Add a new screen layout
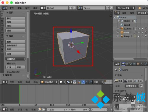This screenshot has width=148, height=112. tap(70, 8)
